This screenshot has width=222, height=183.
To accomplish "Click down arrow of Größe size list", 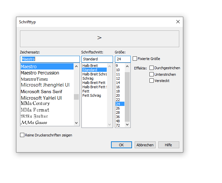I will 127,125.
